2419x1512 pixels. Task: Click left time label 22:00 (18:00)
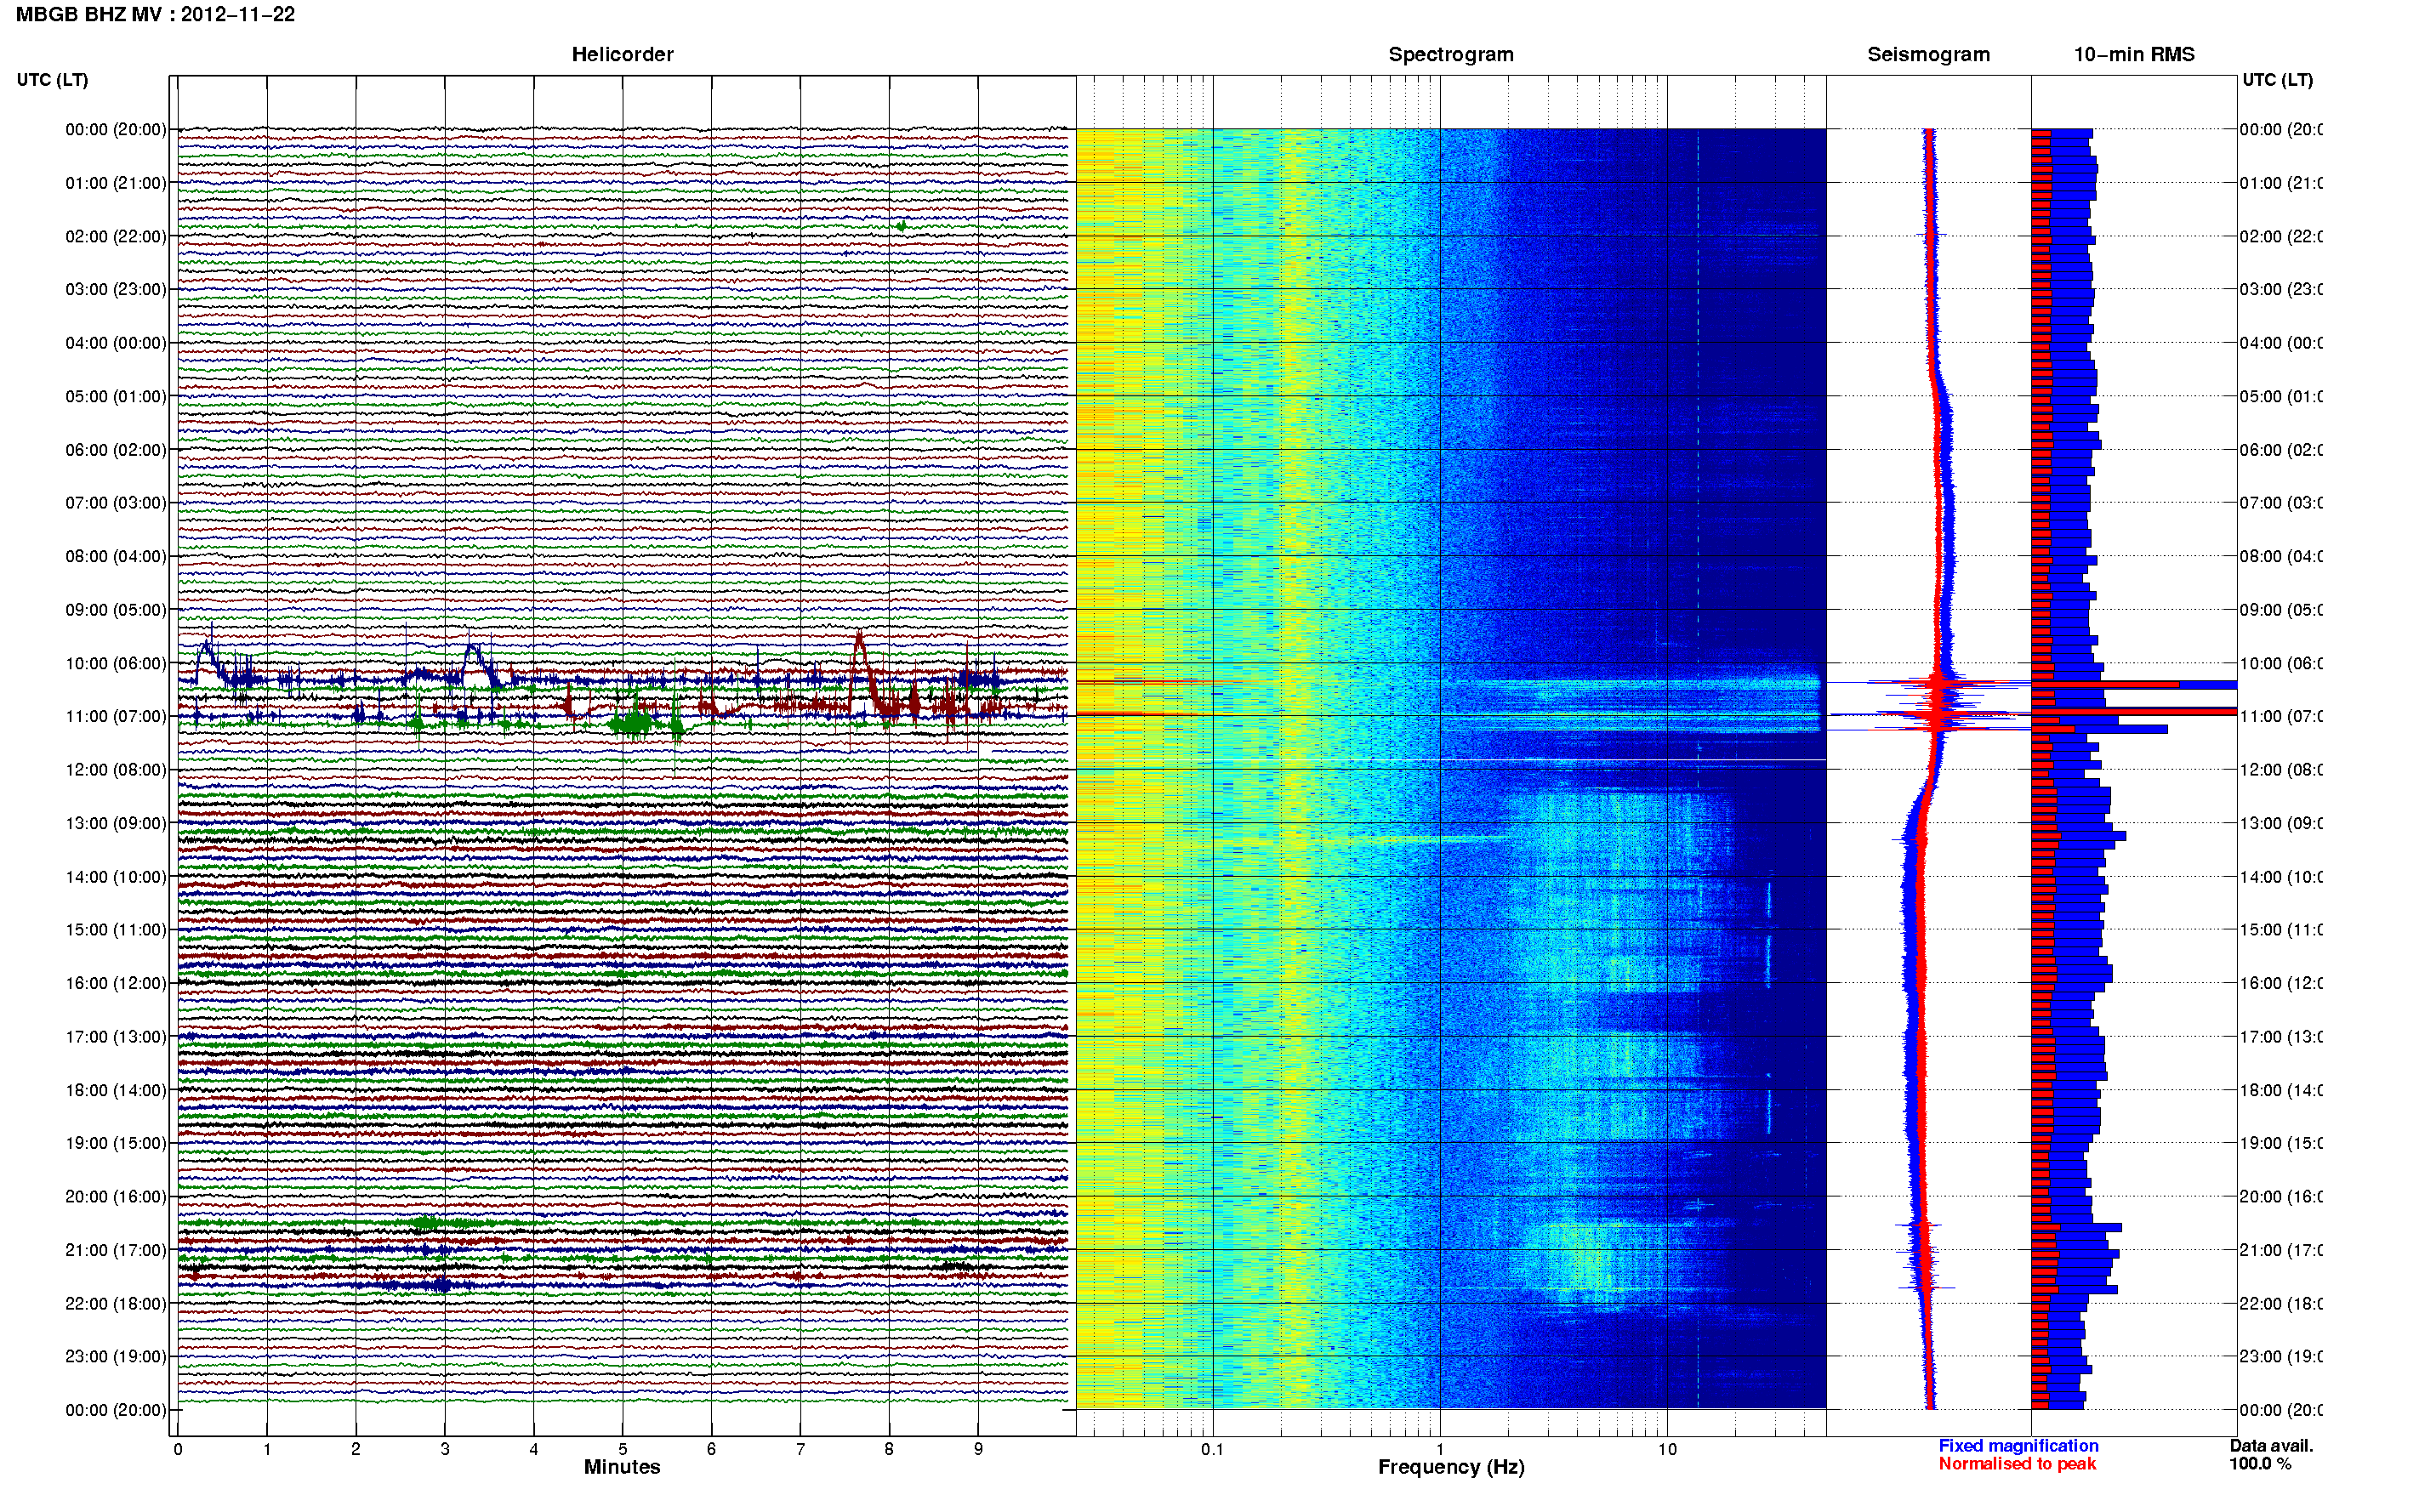[x=115, y=1303]
